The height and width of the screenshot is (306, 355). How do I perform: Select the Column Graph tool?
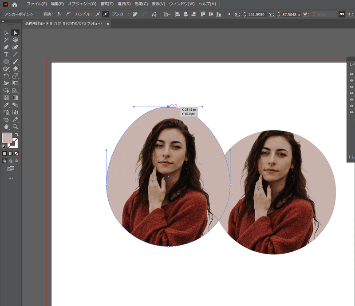click(x=15, y=112)
